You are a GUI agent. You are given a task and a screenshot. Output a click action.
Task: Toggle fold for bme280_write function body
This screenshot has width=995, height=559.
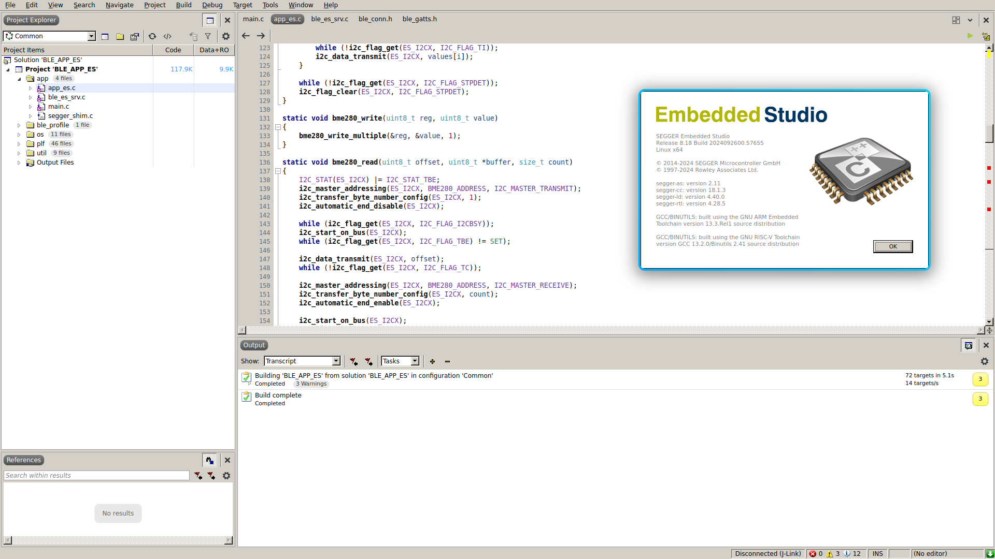click(278, 127)
